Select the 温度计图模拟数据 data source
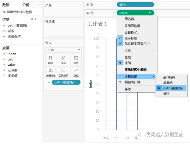The width and height of the screenshot is (190, 144). click(x=19, y=12)
